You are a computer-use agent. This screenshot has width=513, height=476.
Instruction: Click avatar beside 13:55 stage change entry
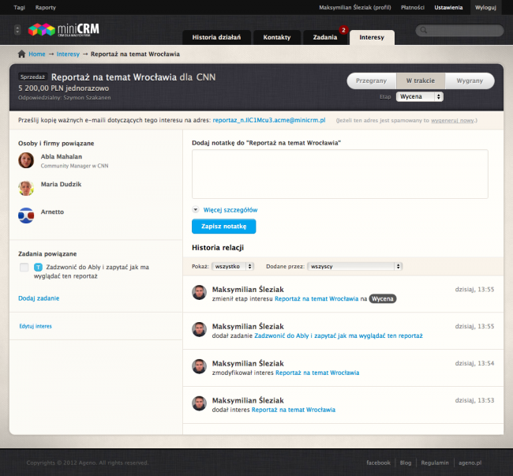(x=199, y=293)
